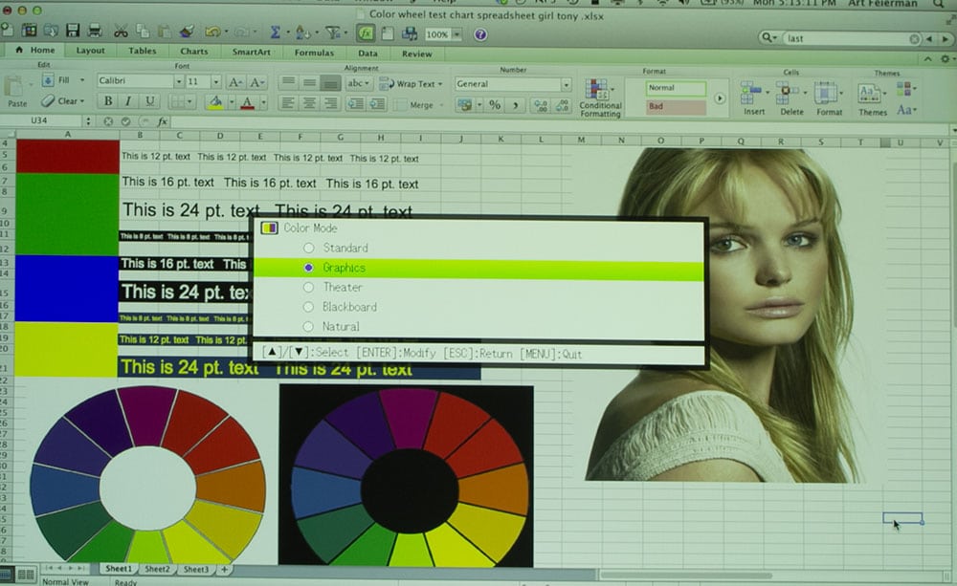The image size is (957, 586).
Task: Open the Help question mark icon
Action: pyautogui.click(x=480, y=34)
